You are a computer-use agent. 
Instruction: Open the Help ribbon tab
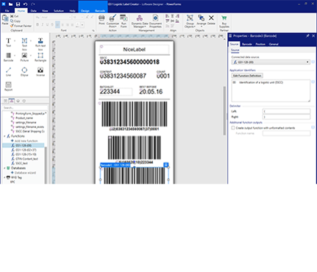point(72,11)
